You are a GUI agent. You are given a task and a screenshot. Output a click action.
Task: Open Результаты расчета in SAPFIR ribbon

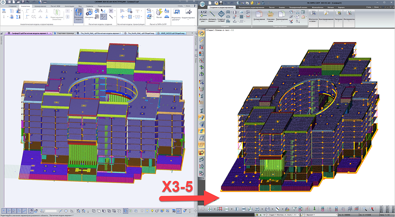click(x=176, y=14)
